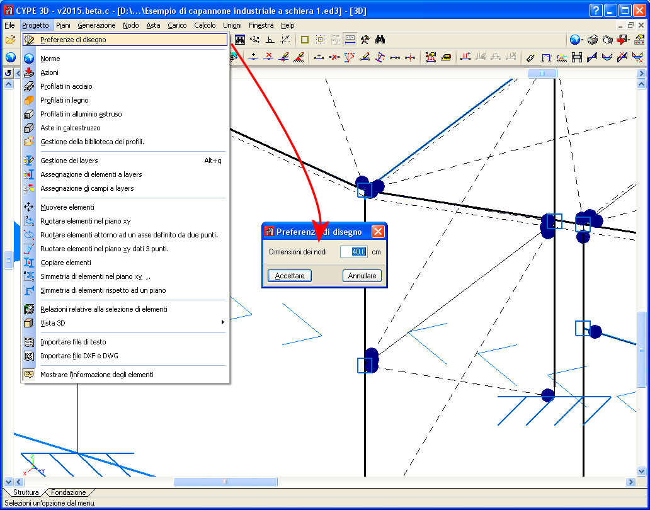Screen dimensions: 650x510
Task: Switch to the Struttura tab
Action: [26, 492]
